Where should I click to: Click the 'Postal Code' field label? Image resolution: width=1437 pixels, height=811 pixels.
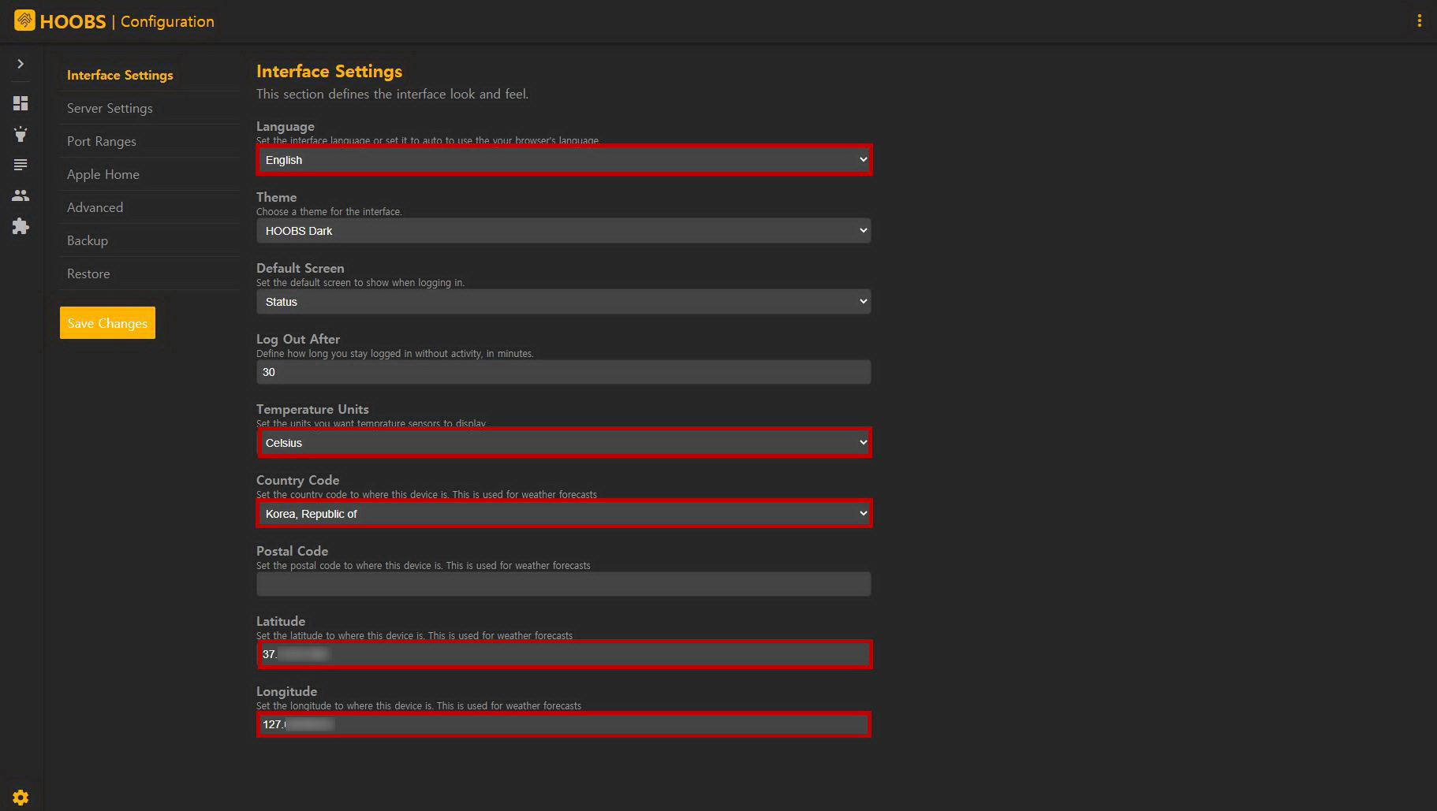[x=292, y=551]
